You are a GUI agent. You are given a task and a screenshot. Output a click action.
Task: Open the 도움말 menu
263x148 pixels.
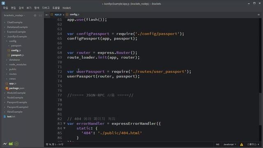[x=56, y=8]
